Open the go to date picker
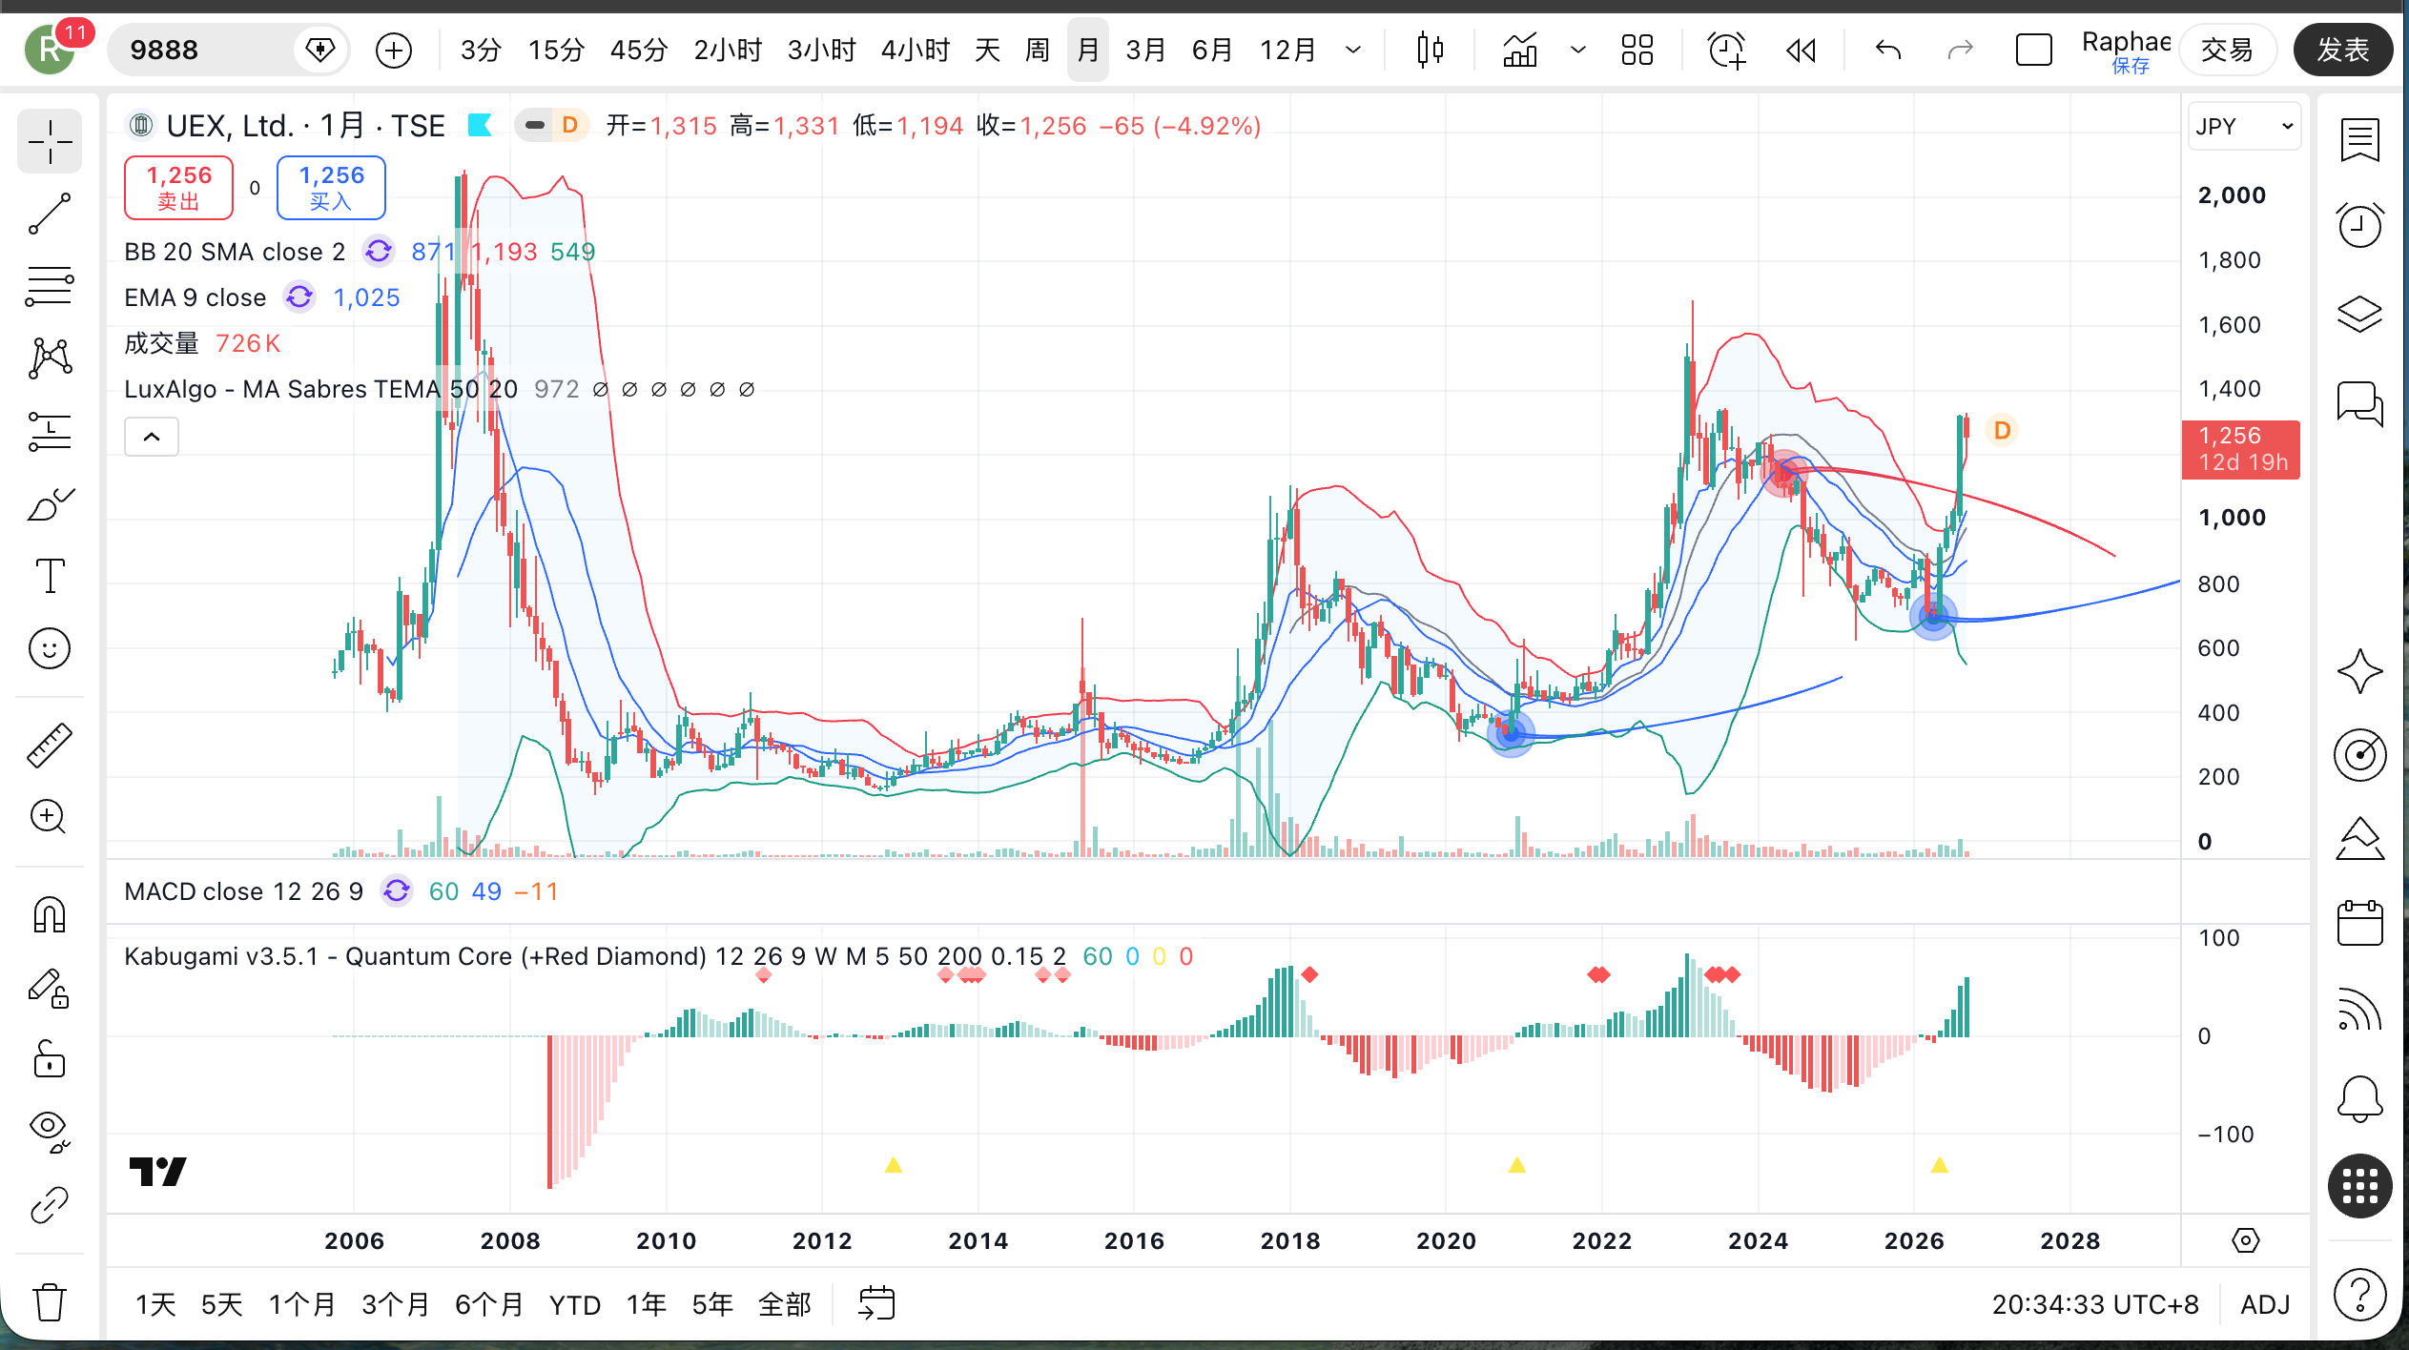 click(x=876, y=1303)
